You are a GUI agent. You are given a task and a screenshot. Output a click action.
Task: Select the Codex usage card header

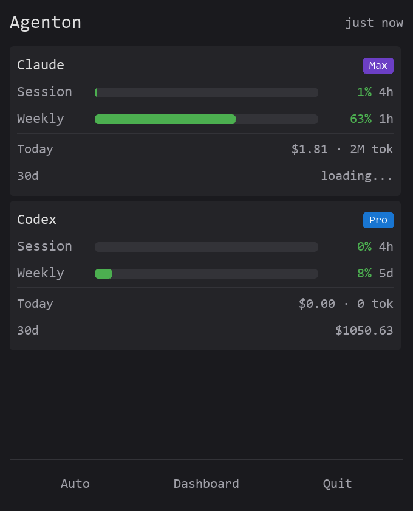click(36, 220)
